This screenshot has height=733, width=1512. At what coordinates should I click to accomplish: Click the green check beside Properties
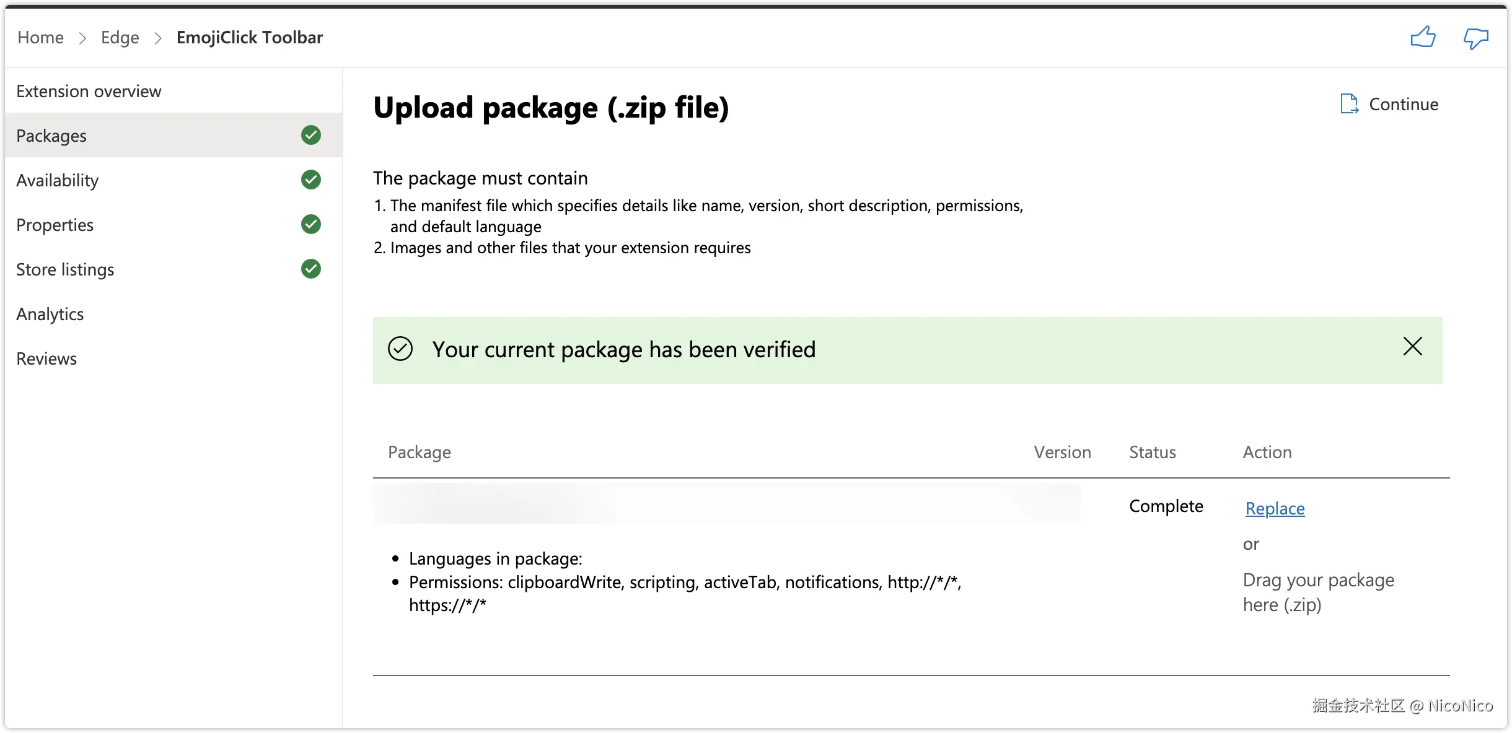pos(311,224)
